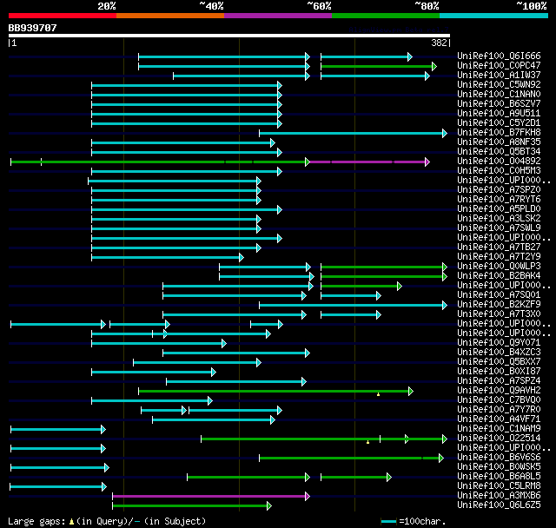Click the UniRef100_B7FKH8 label

pyautogui.click(x=499, y=133)
